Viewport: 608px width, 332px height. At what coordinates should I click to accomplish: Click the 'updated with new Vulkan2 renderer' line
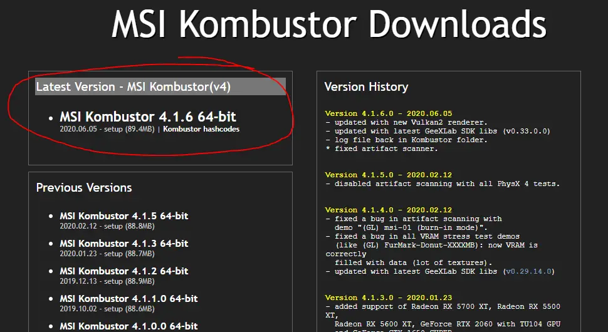pyautogui.click(x=406, y=122)
